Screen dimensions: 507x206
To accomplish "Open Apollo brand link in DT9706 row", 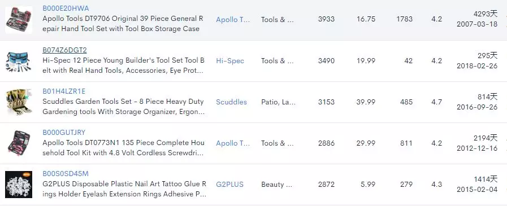I will tap(233, 20).
